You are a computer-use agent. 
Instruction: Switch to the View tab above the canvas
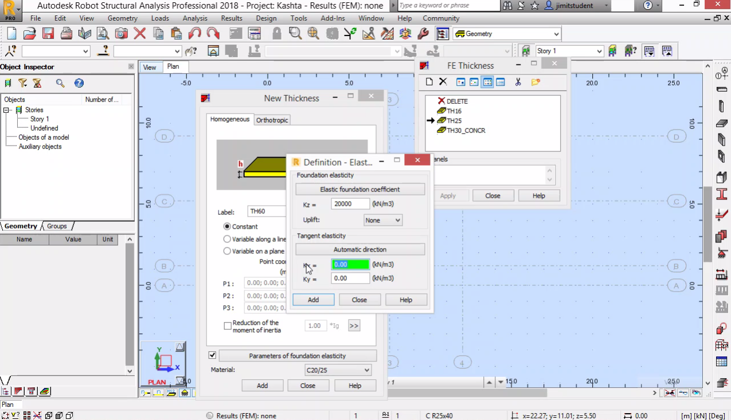click(150, 67)
